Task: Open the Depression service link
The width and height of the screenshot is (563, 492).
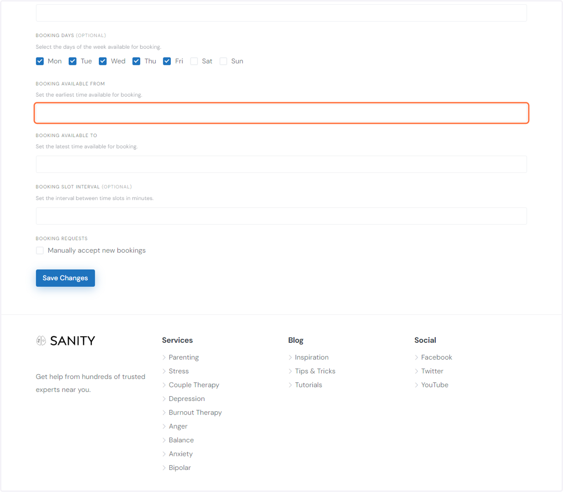Action: [187, 399]
